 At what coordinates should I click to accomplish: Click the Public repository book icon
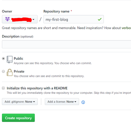tap(9, 59)
